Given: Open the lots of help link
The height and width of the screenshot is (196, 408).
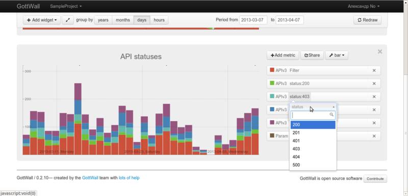Looking at the screenshot, I should 129,178.
